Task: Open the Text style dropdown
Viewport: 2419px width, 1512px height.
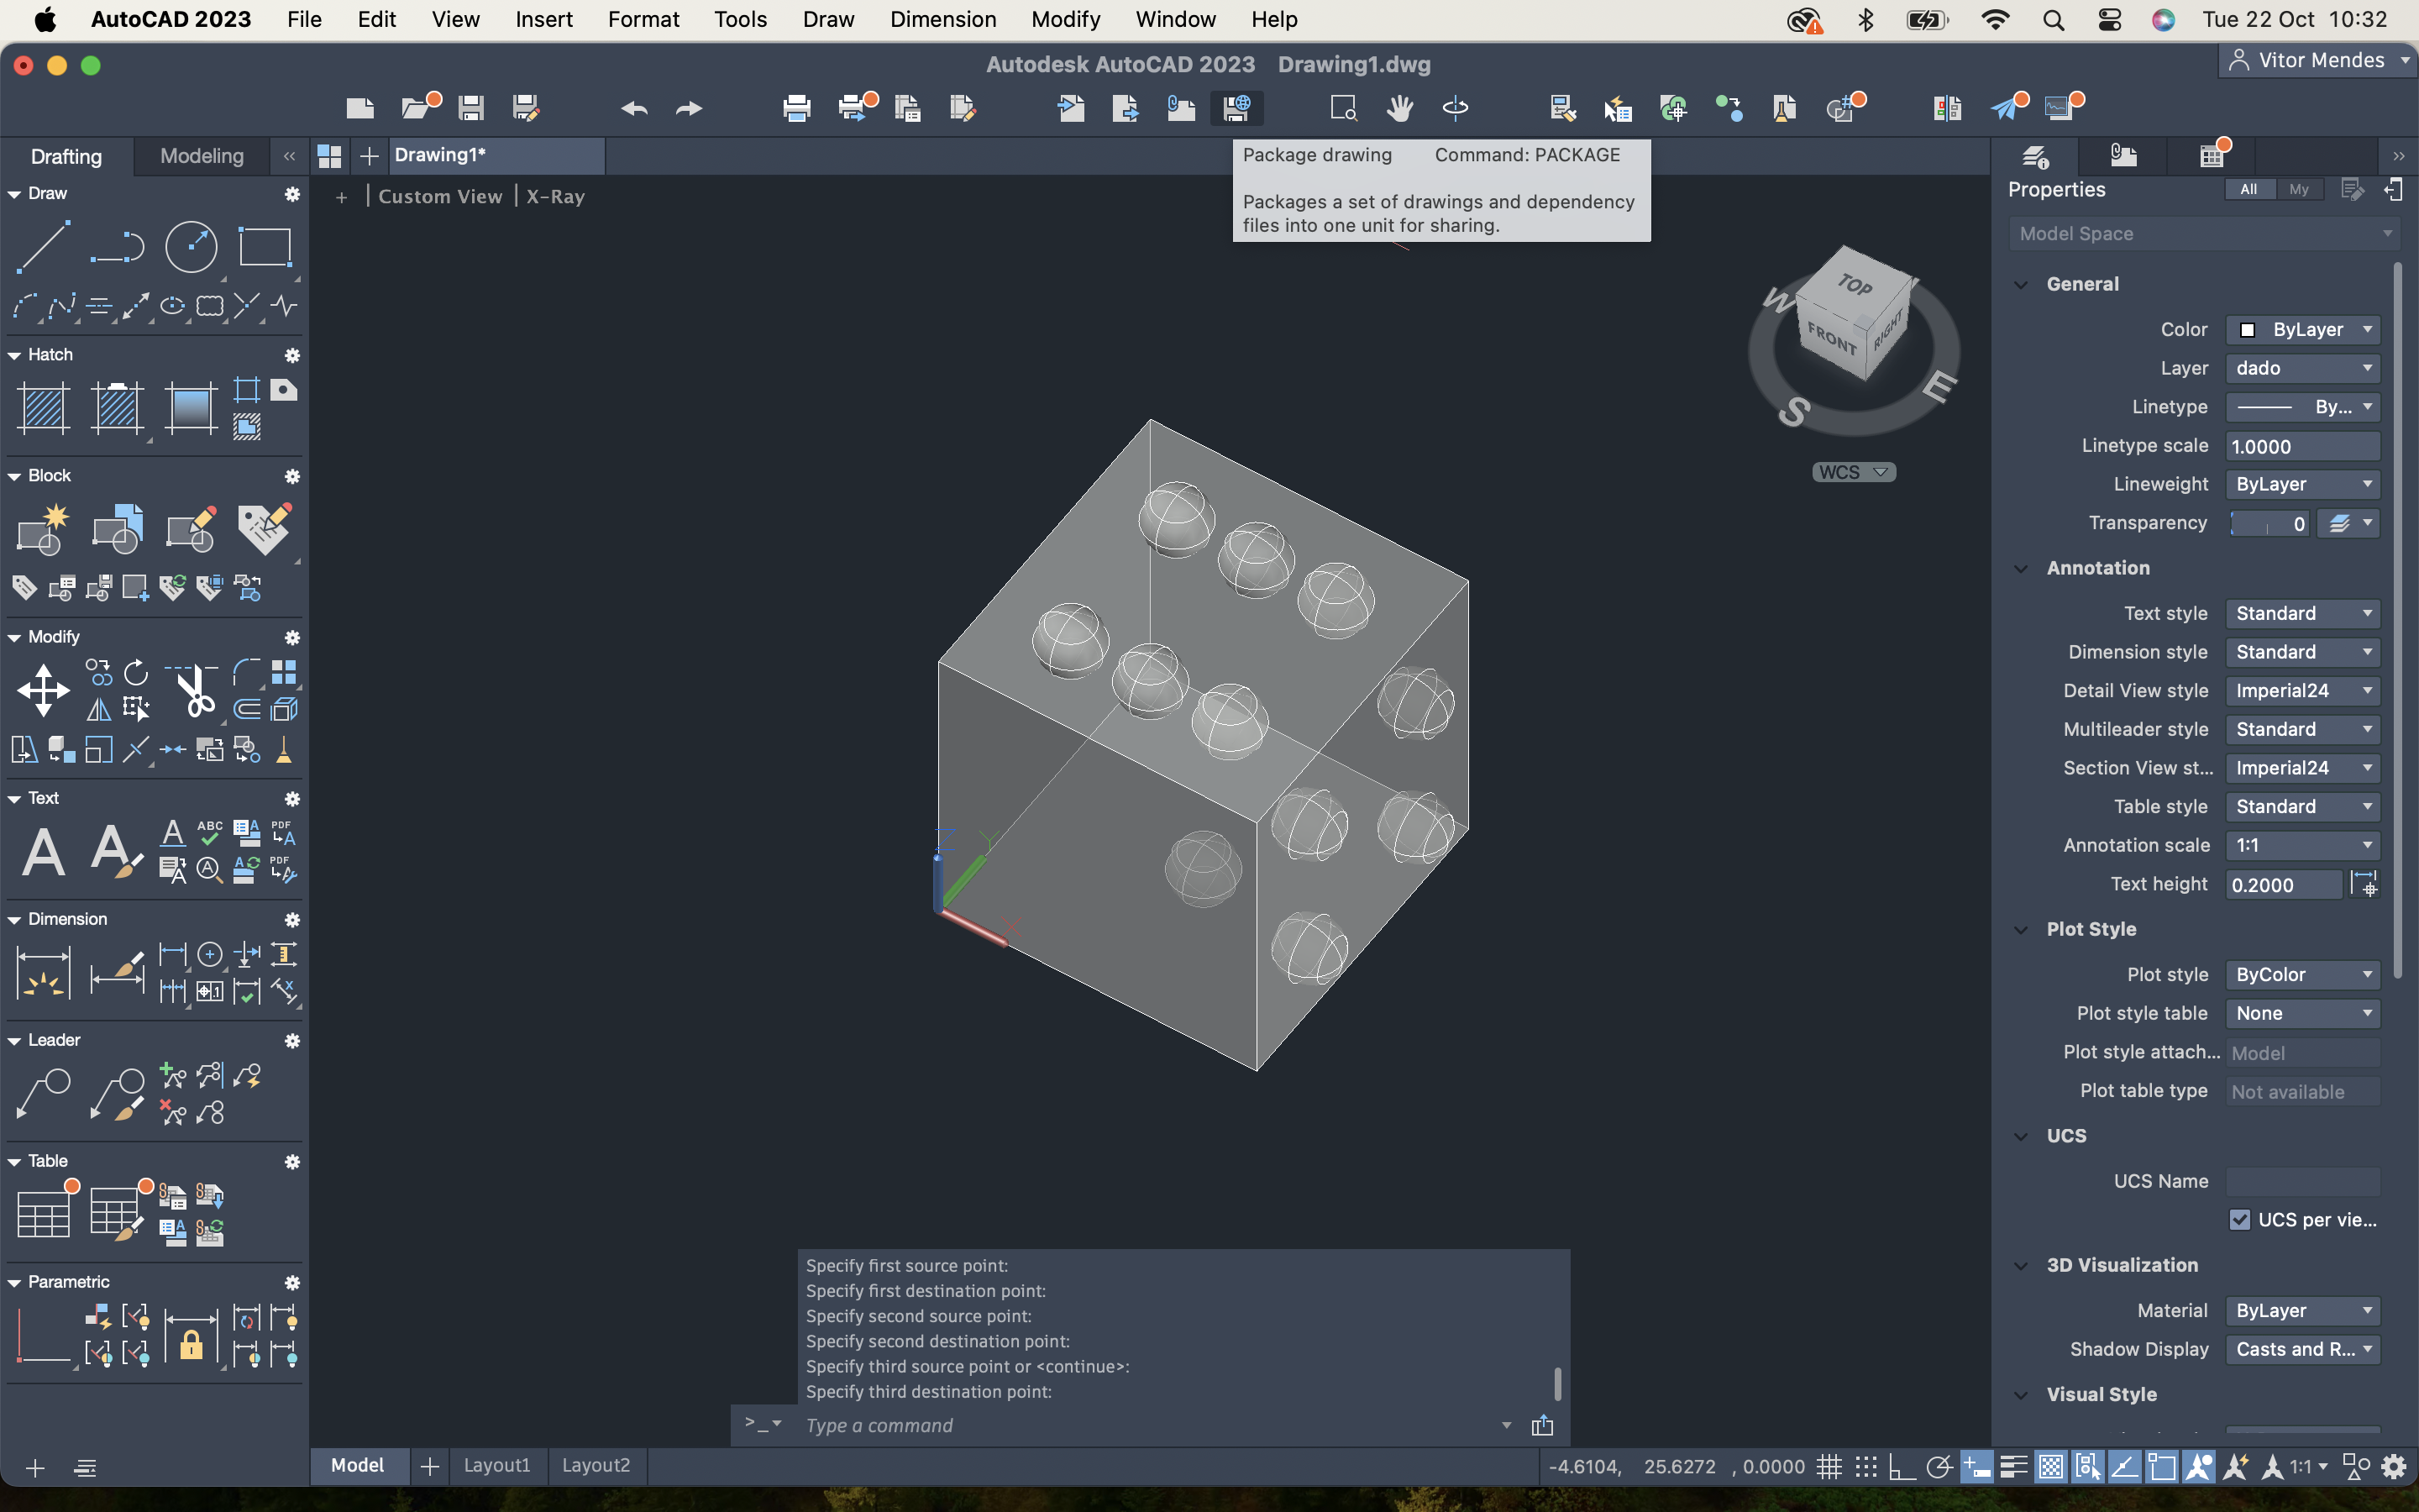Action: point(2303,613)
